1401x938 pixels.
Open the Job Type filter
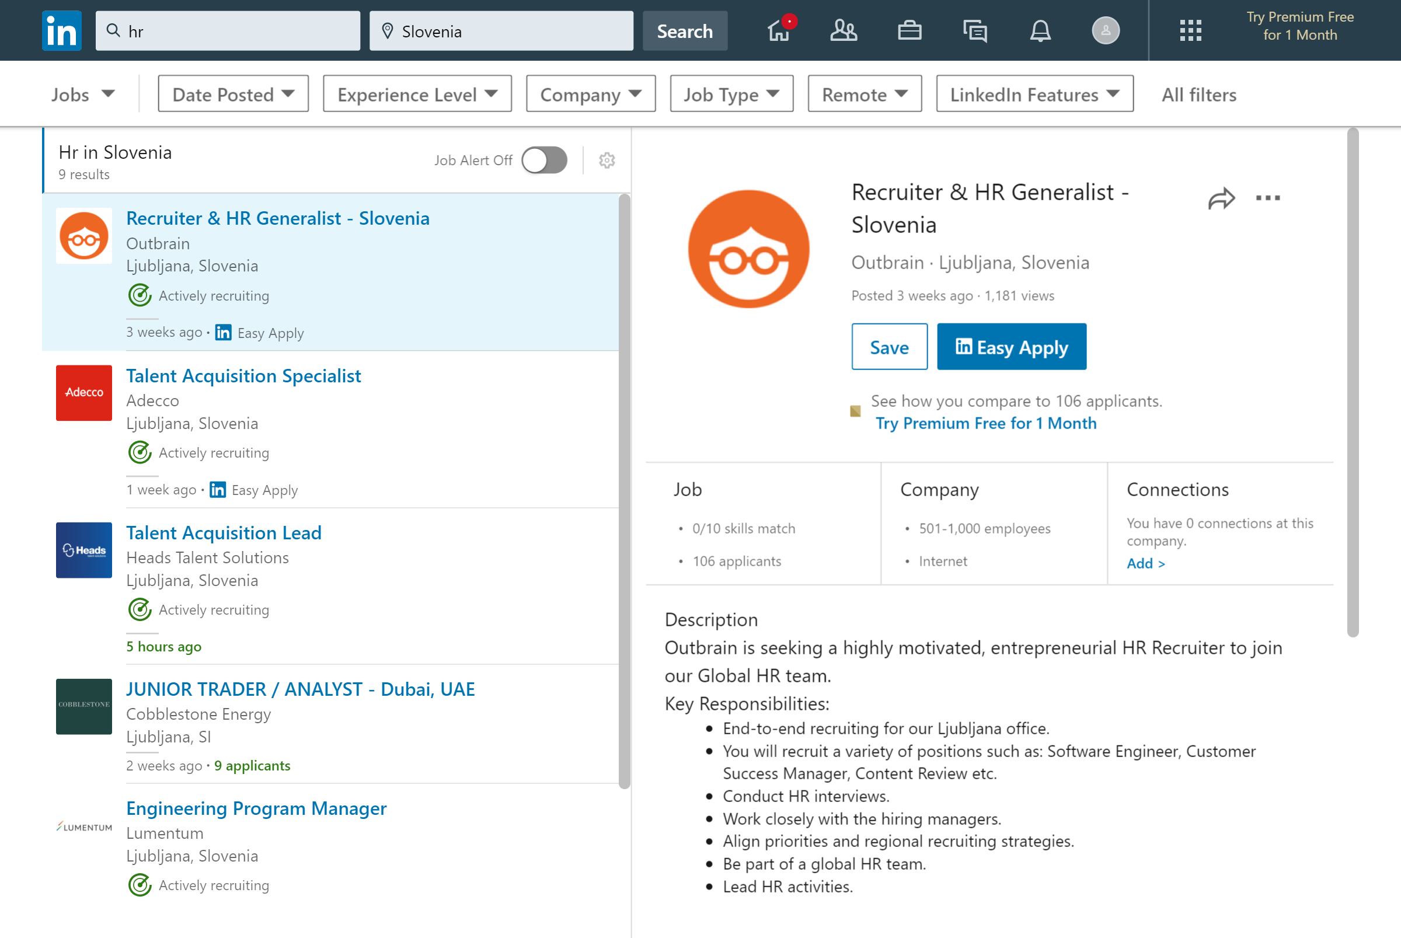pos(731,94)
